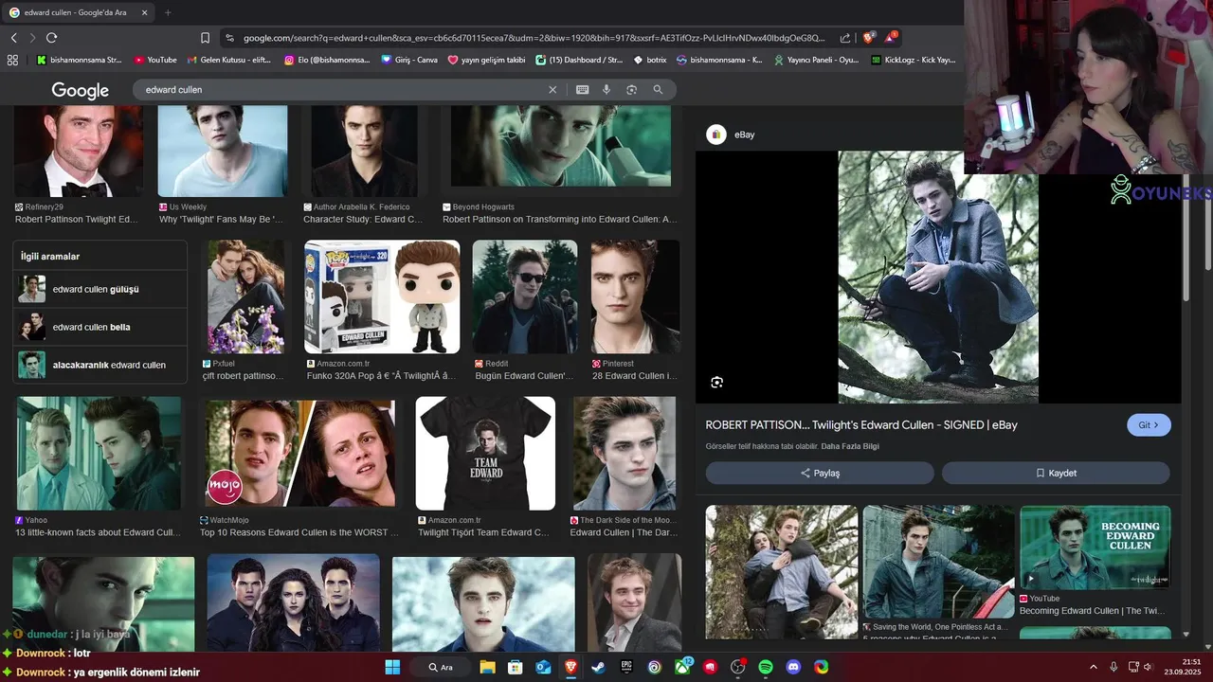Select related search 'edward cullen gülüşü'
This screenshot has height=682, width=1213.
pyautogui.click(x=100, y=289)
